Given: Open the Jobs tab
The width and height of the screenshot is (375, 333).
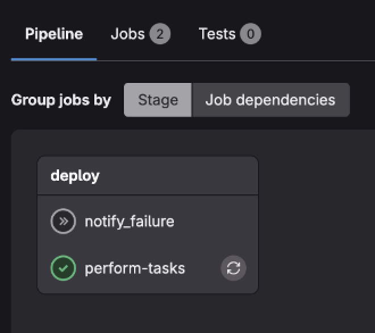Looking at the screenshot, I should [x=127, y=34].
